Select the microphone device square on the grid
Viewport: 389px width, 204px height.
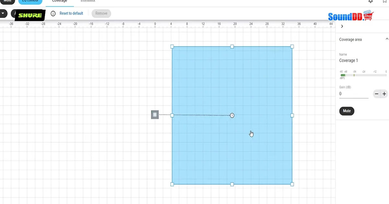155,115
